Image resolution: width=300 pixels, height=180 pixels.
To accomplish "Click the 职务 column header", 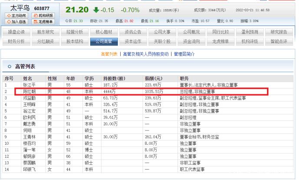I will coord(184,79).
